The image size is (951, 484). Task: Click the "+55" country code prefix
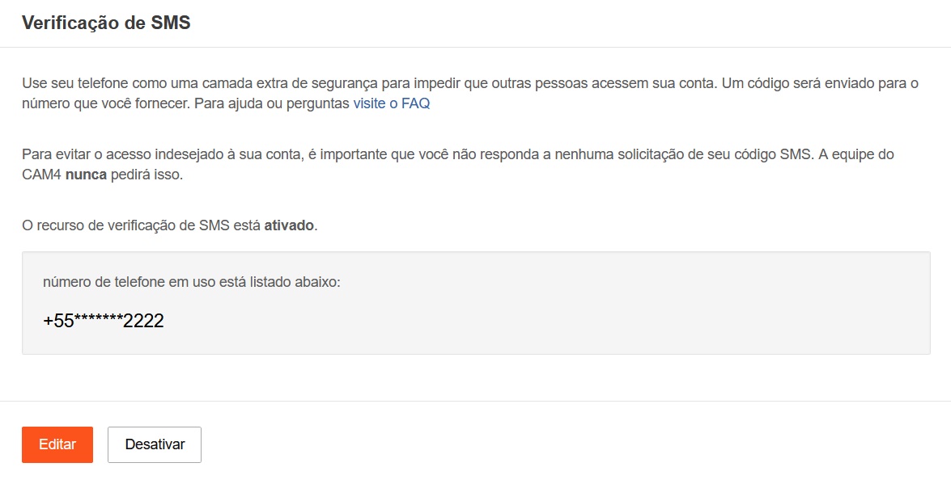pyautogui.click(x=58, y=321)
